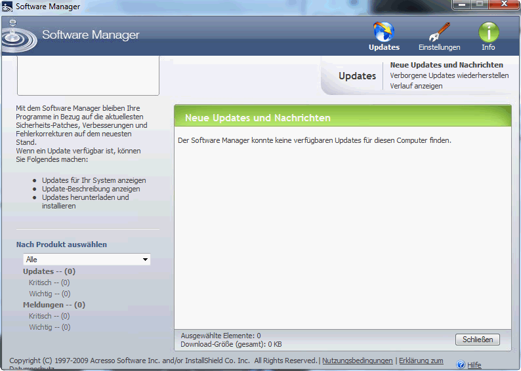Click the Schließen button

(478, 340)
